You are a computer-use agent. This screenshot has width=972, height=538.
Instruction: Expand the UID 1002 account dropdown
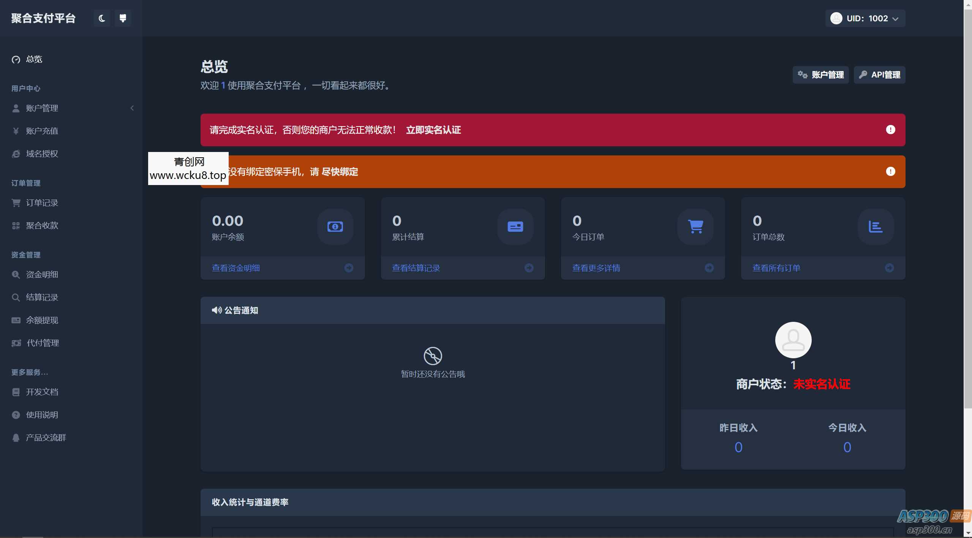[x=865, y=18]
